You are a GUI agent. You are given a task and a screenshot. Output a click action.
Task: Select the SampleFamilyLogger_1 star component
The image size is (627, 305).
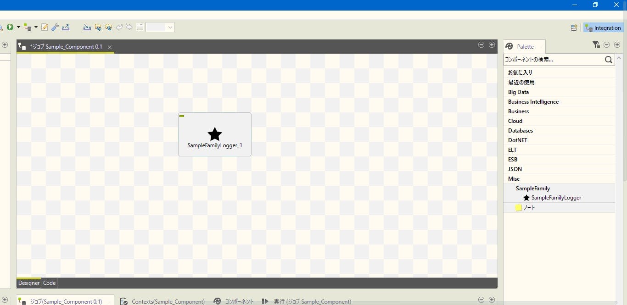(x=215, y=134)
